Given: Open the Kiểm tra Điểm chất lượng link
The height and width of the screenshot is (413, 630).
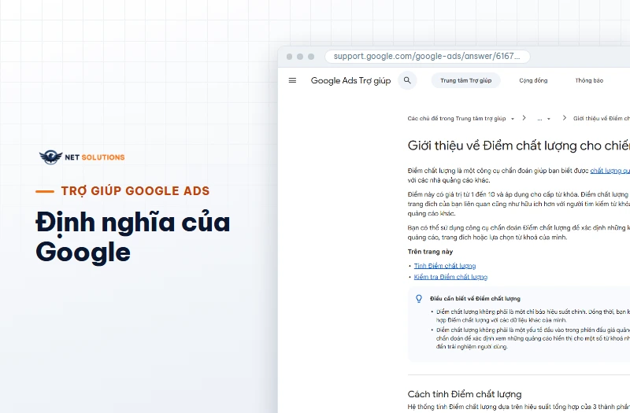Looking at the screenshot, I should point(450,277).
